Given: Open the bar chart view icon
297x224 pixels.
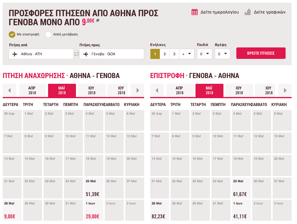Looking at the screenshot, I should point(247,12).
